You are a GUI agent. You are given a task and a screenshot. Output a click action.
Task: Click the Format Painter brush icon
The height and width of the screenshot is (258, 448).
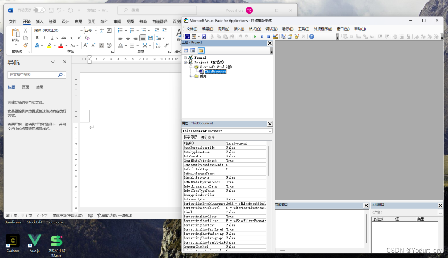[x=26, y=45]
